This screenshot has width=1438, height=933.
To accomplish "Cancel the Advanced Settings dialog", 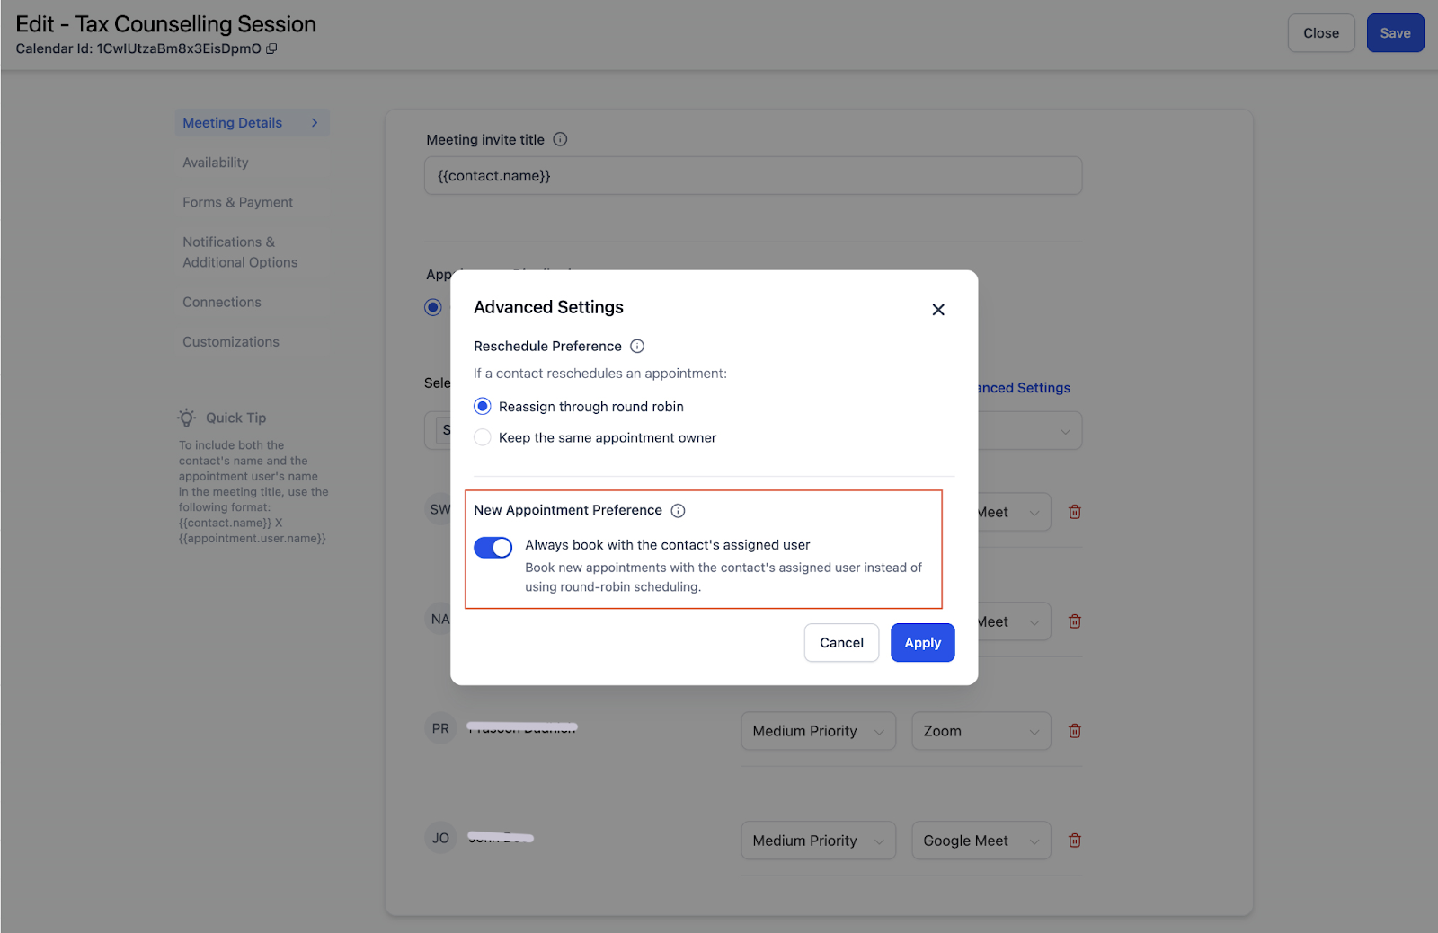I will pyautogui.click(x=841, y=643).
